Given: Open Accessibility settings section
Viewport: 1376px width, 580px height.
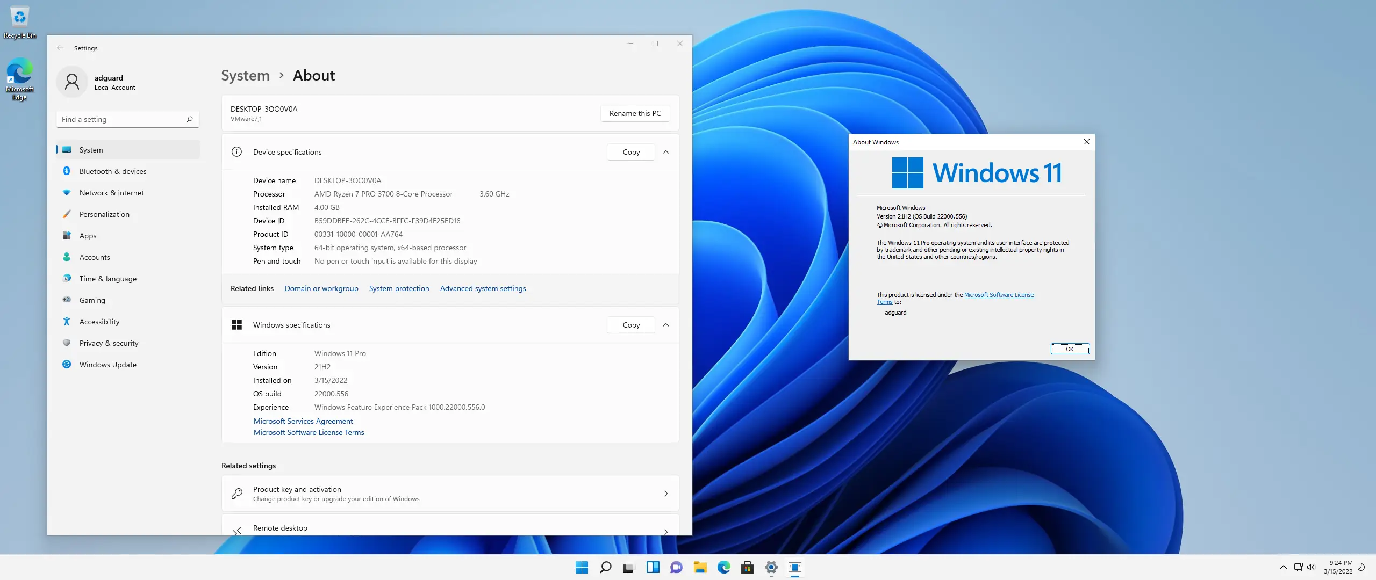Looking at the screenshot, I should click(99, 322).
